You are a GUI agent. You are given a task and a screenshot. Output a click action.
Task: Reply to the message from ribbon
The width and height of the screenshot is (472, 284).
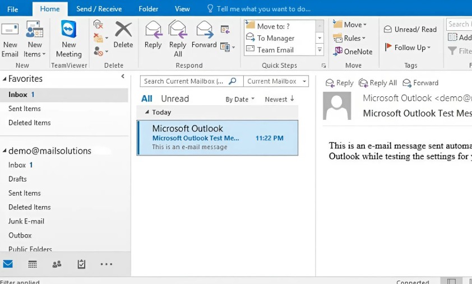153,35
